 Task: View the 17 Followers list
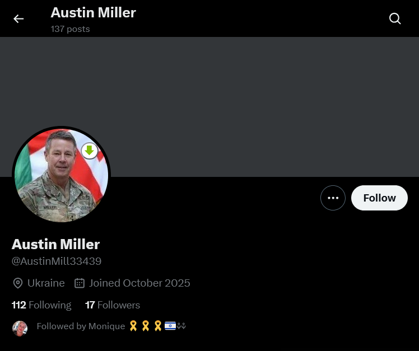(113, 305)
